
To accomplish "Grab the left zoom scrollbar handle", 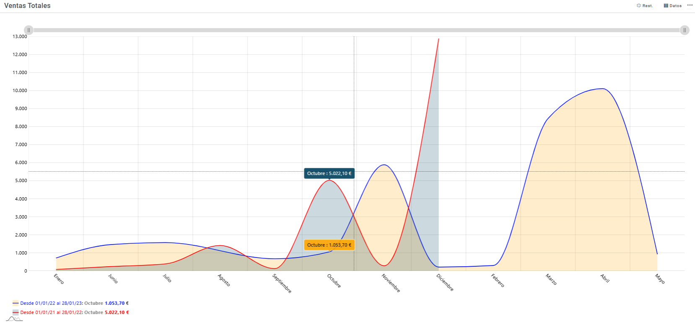I will (x=29, y=30).
